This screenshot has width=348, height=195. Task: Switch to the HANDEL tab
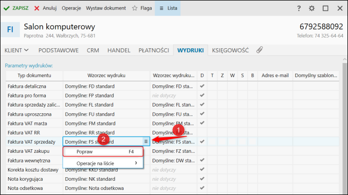click(119, 50)
